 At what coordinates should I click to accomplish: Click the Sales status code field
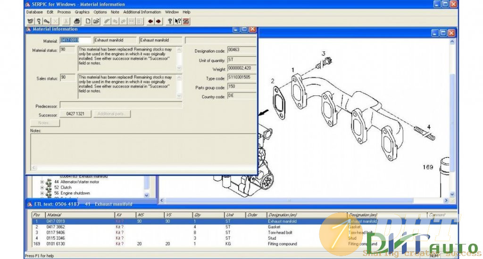[x=67, y=78]
